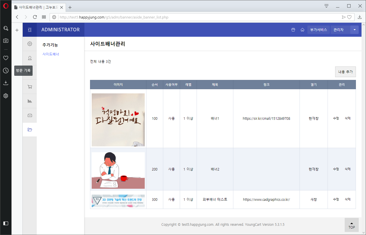Open Opera's 방문 기록 history clock icon

(x=6, y=70)
